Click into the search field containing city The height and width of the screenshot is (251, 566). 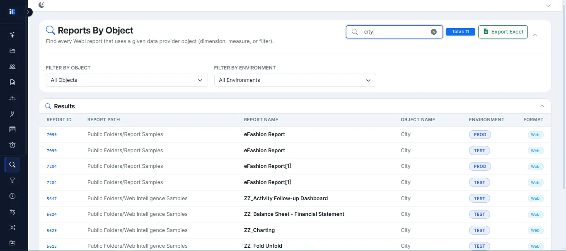(394, 32)
